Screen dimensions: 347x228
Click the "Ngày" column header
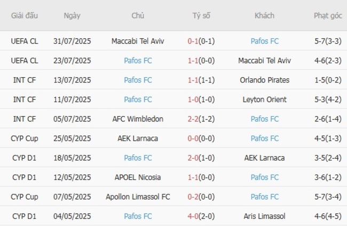click(x=72, y=15)
